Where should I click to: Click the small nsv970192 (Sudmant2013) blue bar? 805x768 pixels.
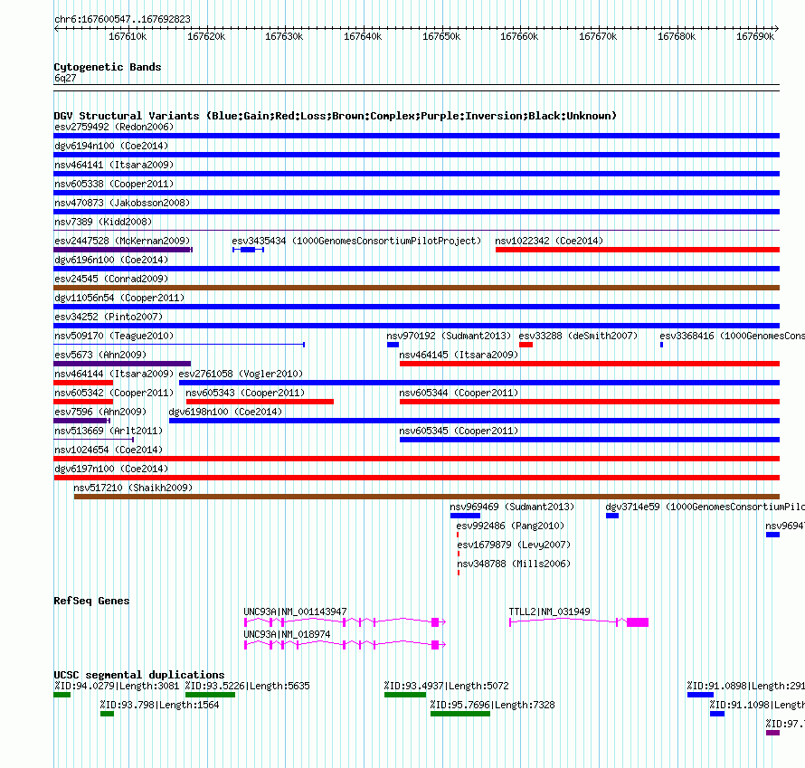[393, 345]
